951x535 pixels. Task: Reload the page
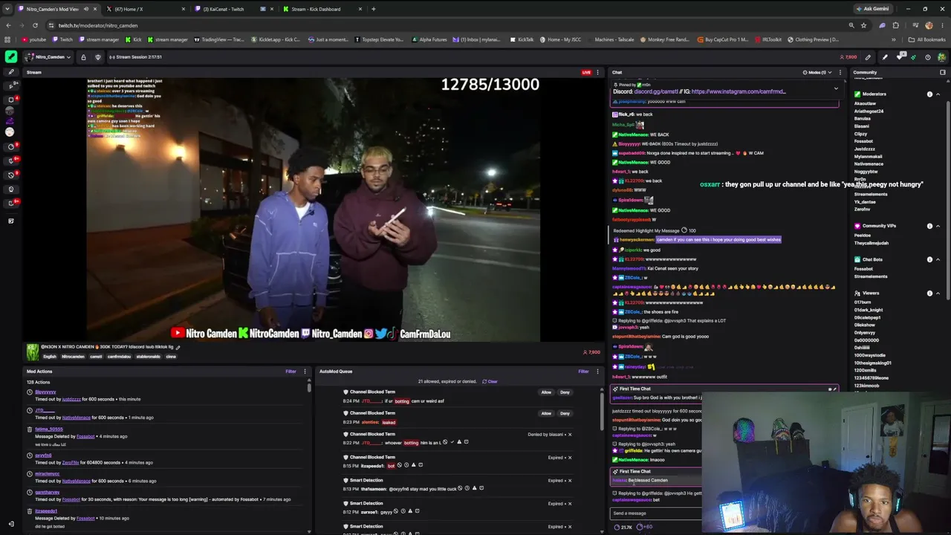click(35, 25)
